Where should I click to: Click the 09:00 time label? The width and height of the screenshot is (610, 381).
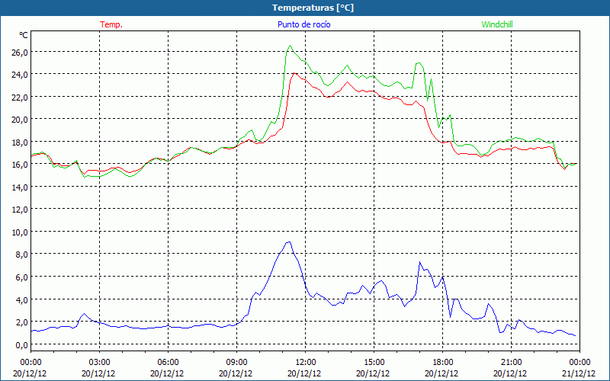[236, 363]
